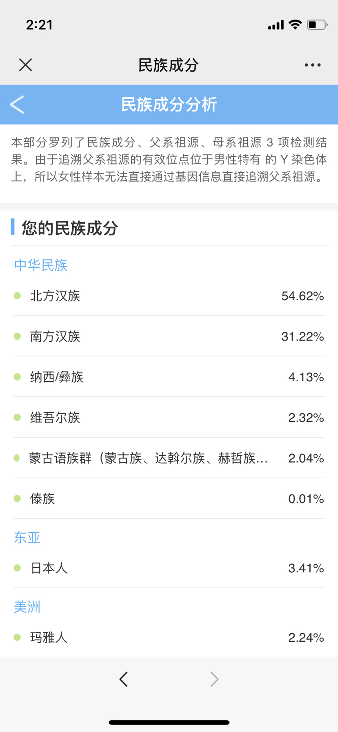Select the 南方汉族 31.22% row
This screenshot has width=338, height=732.
tap(169, 336)
